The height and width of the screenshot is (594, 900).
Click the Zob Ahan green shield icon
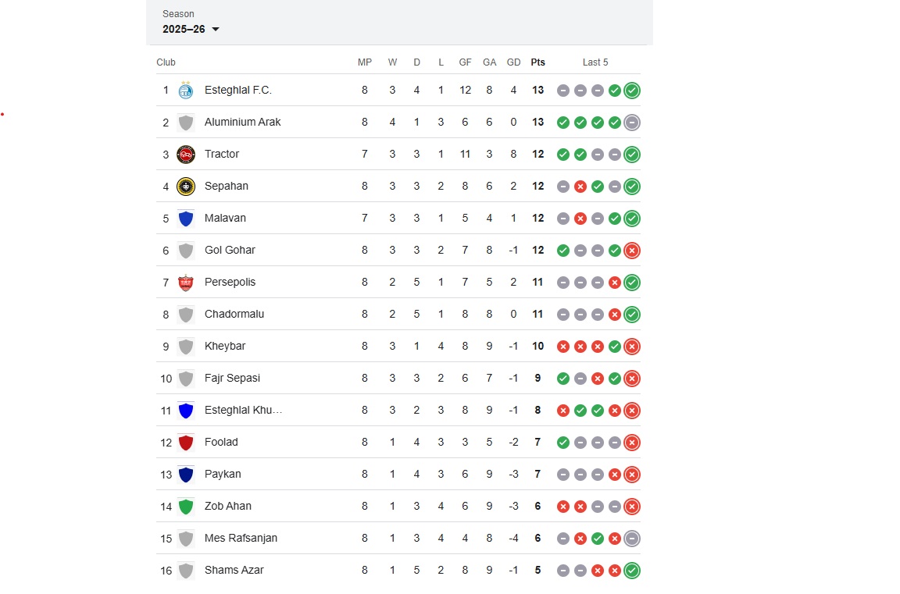(x=186, y=507)
